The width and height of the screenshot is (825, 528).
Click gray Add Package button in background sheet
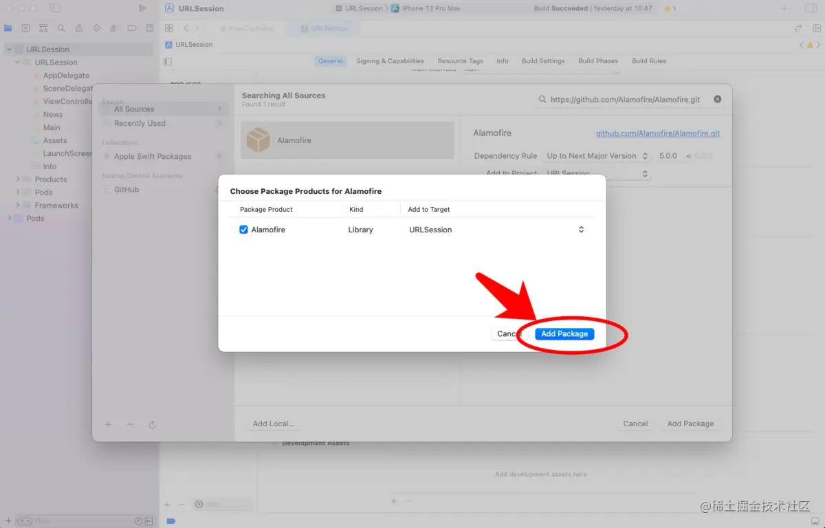[x=690, y=423]
